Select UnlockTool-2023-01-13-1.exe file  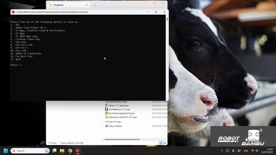click(x=122, y=117)
